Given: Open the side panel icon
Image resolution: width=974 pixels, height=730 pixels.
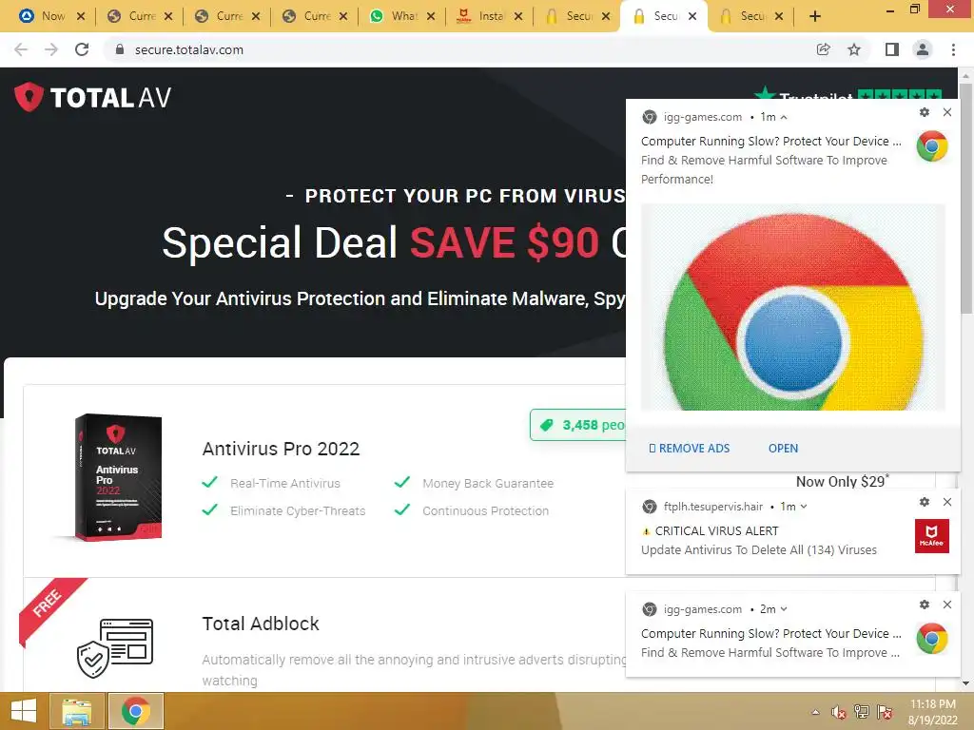Looking at the screenshot, I should coord(892,49).
